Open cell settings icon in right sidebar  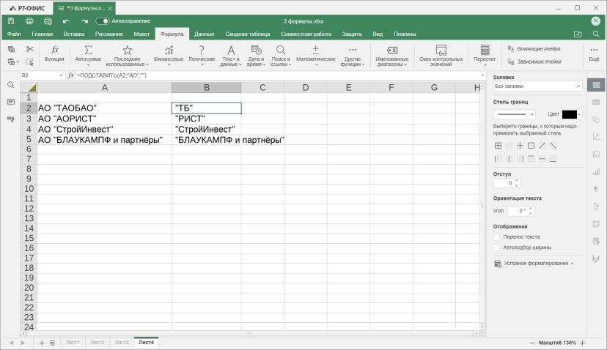click(x=596, y=85)
